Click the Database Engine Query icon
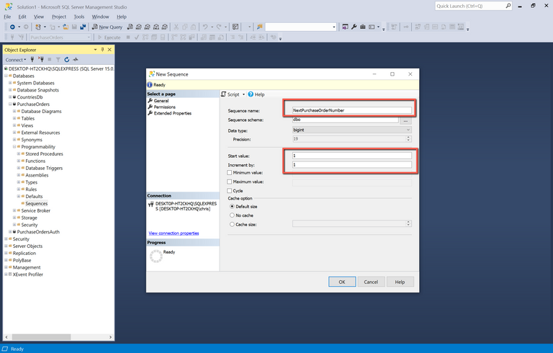This screenshot has width=553, height=353. point(130,27)
